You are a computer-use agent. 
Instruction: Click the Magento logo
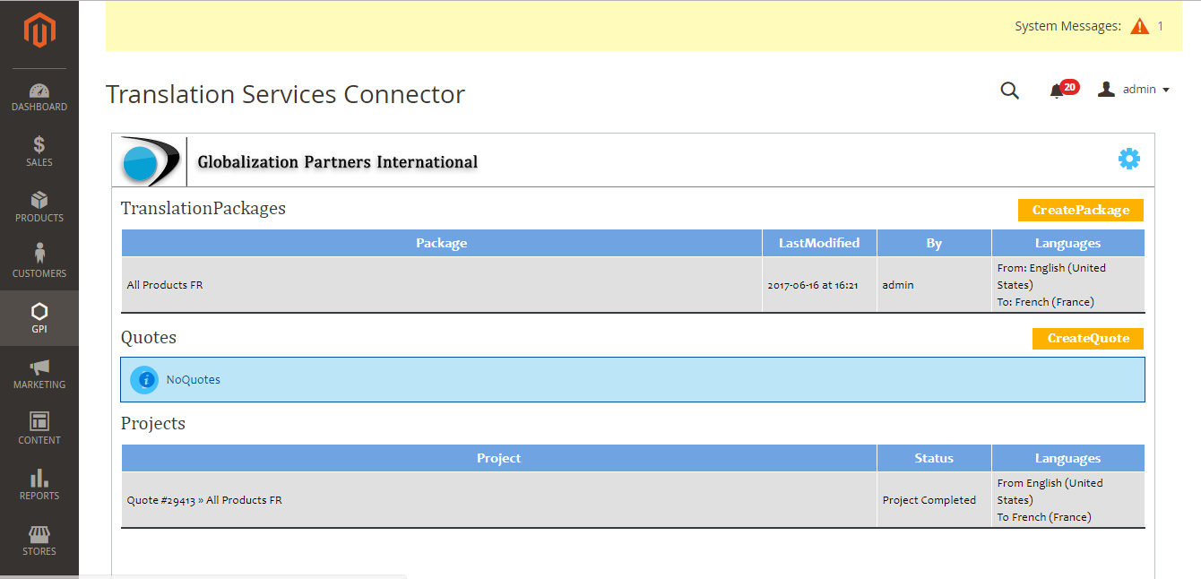39,30
